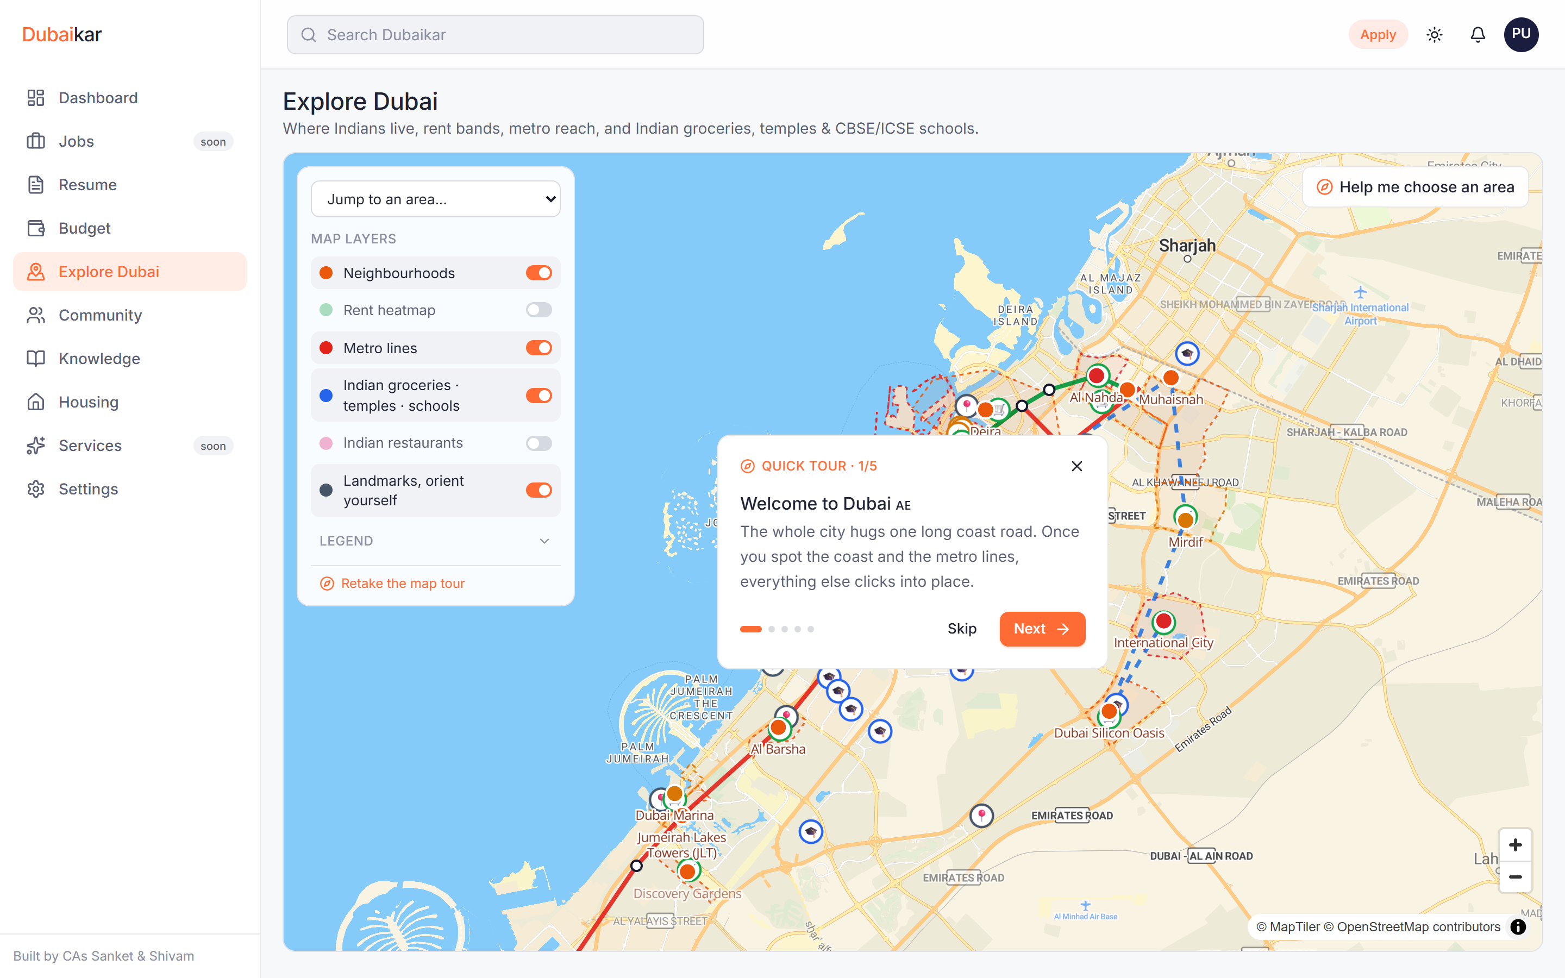Click the red Metro lines color dot
This screenshot has height=978, width=1565.
pyautogui.click(x=326, y=348)
